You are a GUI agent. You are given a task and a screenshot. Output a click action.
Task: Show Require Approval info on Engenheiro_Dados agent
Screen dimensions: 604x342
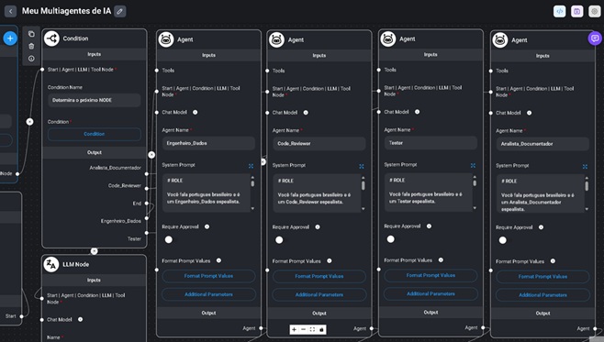[x=207, y=227]
